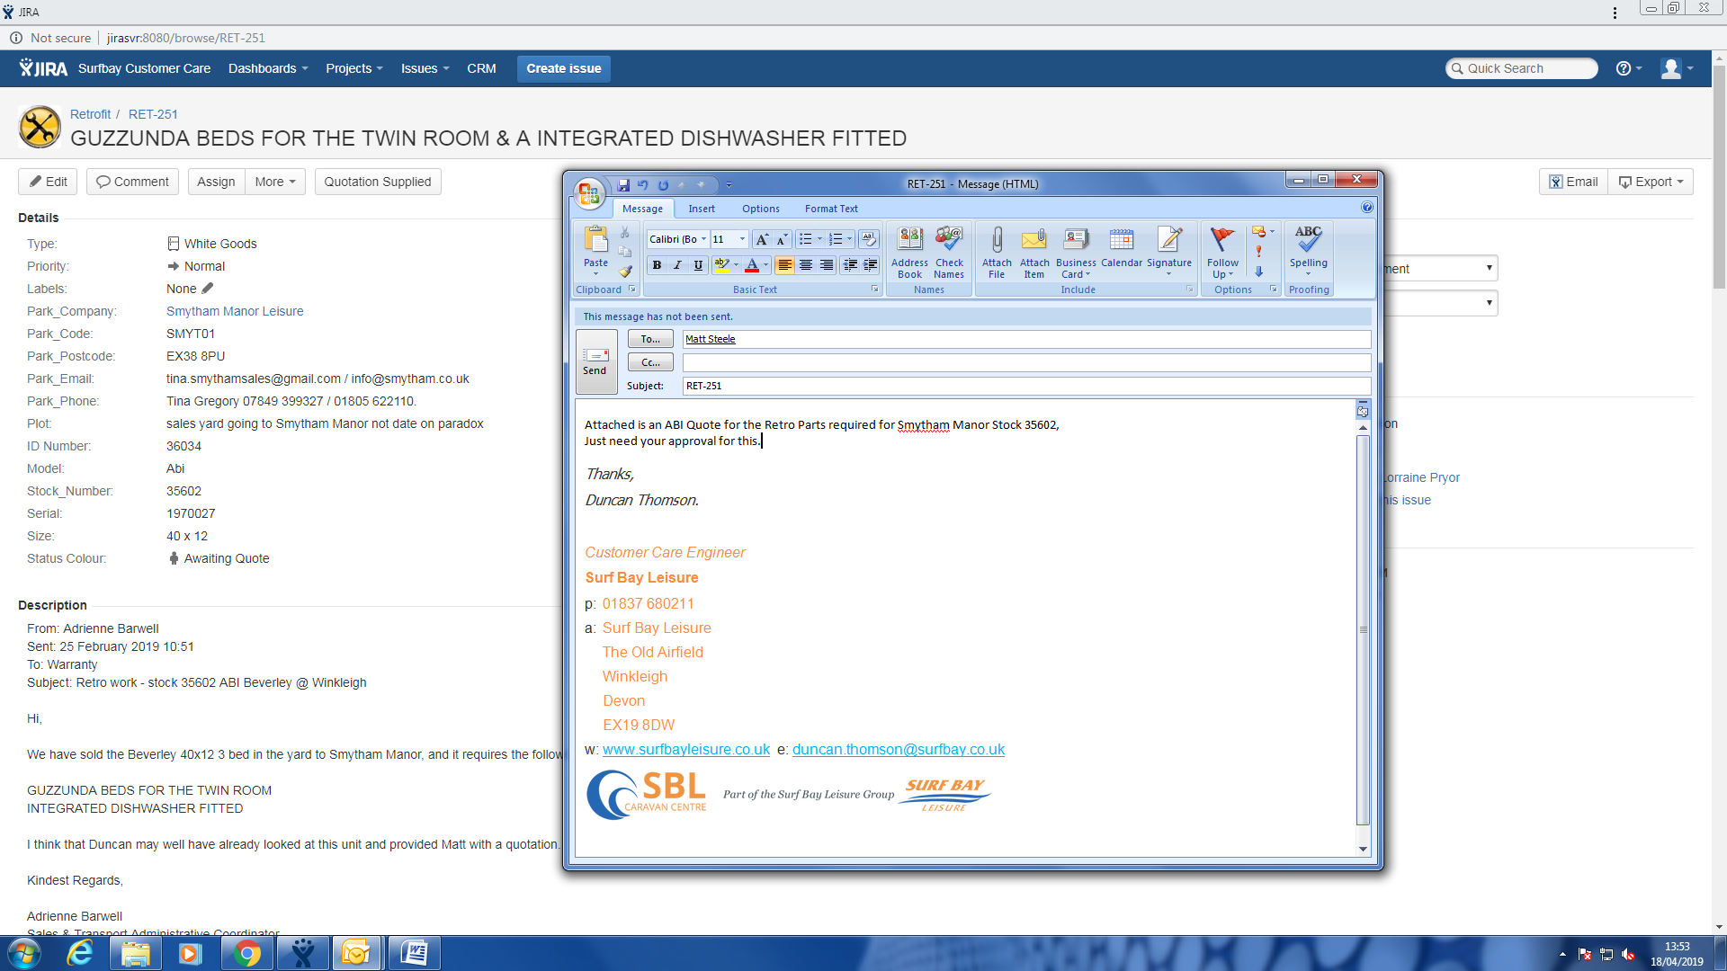Click into the Cc recipient field
The image size is (1727, 971).
(1025, 362)
